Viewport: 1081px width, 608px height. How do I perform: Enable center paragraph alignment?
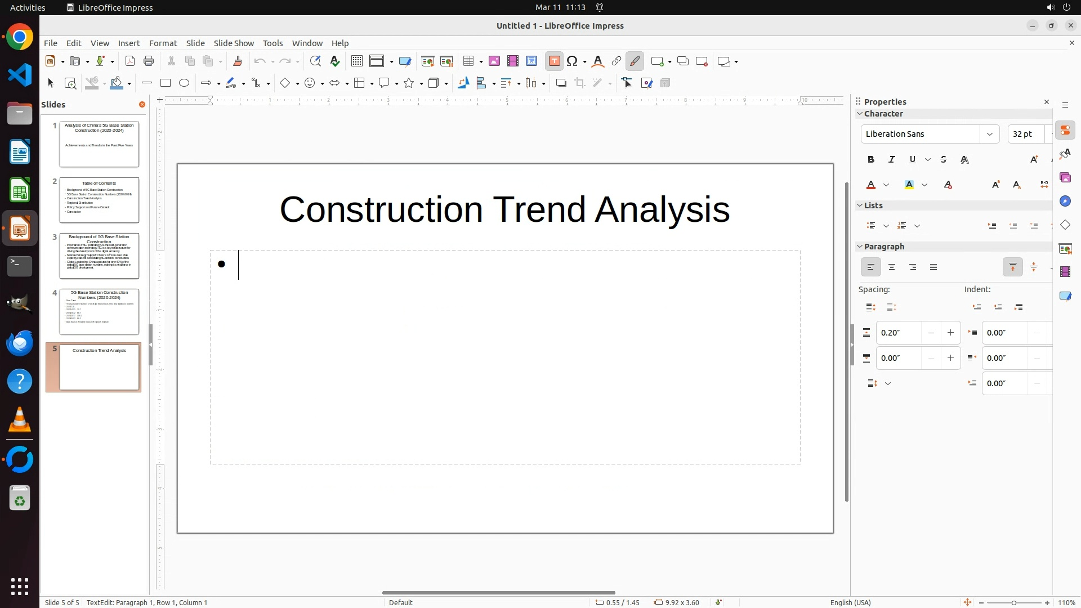(x=892, y=267)
